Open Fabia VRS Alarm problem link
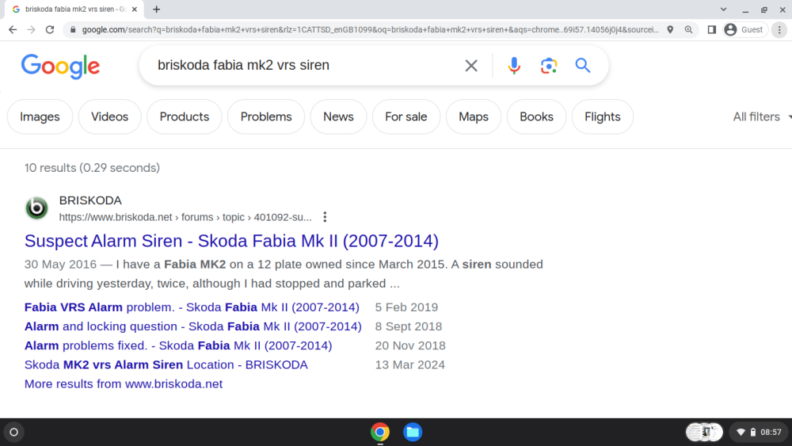The width and height of the screenshot is (792, 446). [192, 307]
